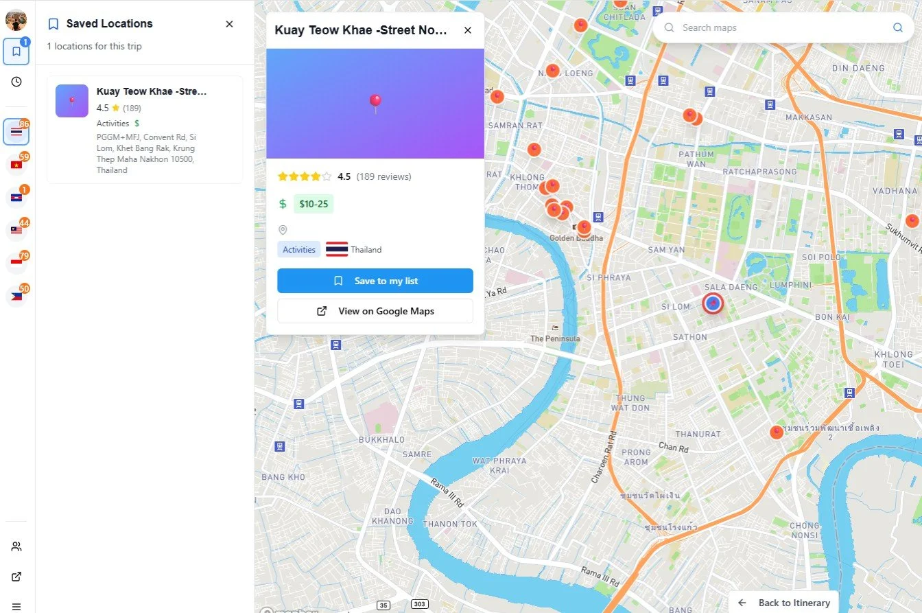This screenshot has height=613, width=922.
Task: Save to my list
Action: 375,281
